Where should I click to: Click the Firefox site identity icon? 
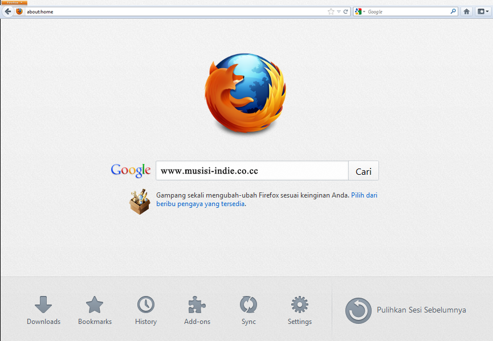pos(19,11)
